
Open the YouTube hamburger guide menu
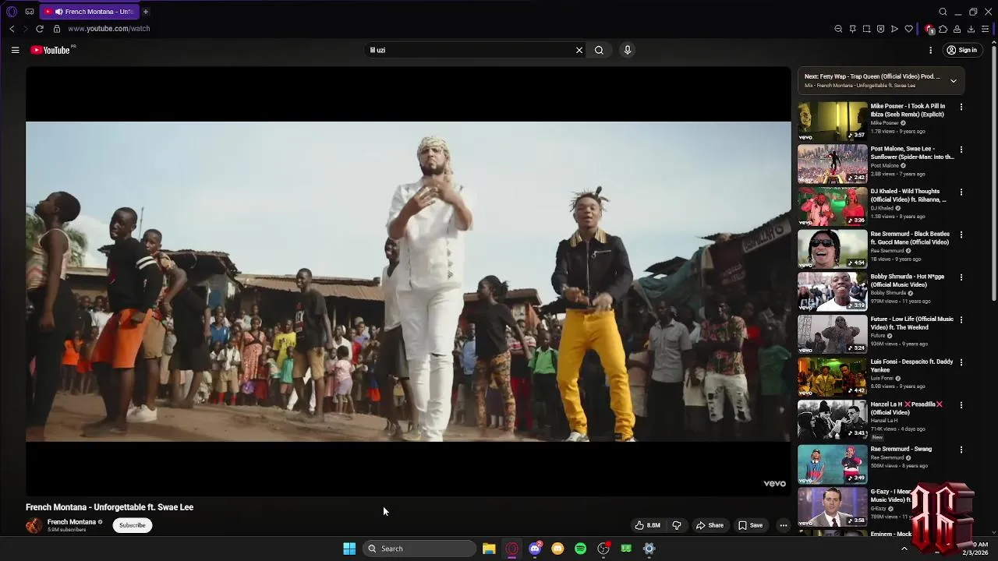[15, 50]
